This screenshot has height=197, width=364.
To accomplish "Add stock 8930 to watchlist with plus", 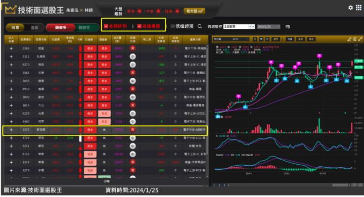I will (11, 89).
